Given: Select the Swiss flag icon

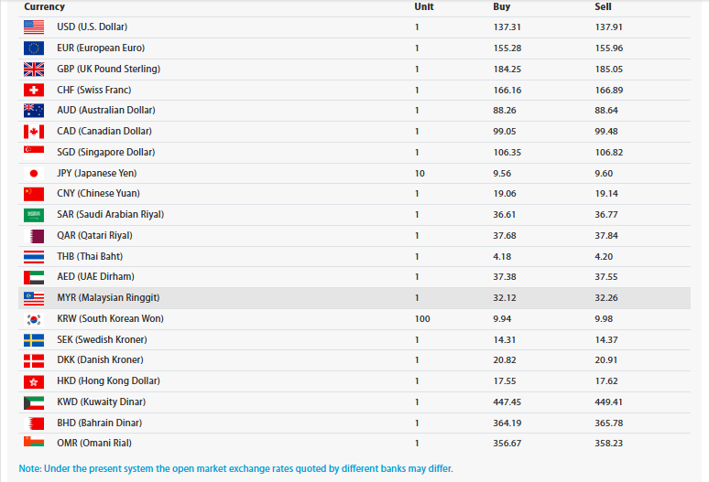Looking at the screenshot, I should click(x=34, y=90).
